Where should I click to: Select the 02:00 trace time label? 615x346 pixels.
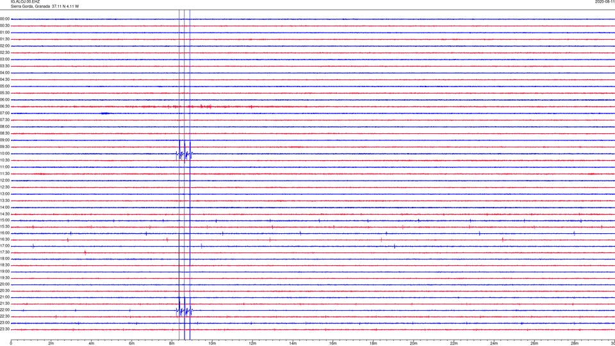click(x=4, y=46)
